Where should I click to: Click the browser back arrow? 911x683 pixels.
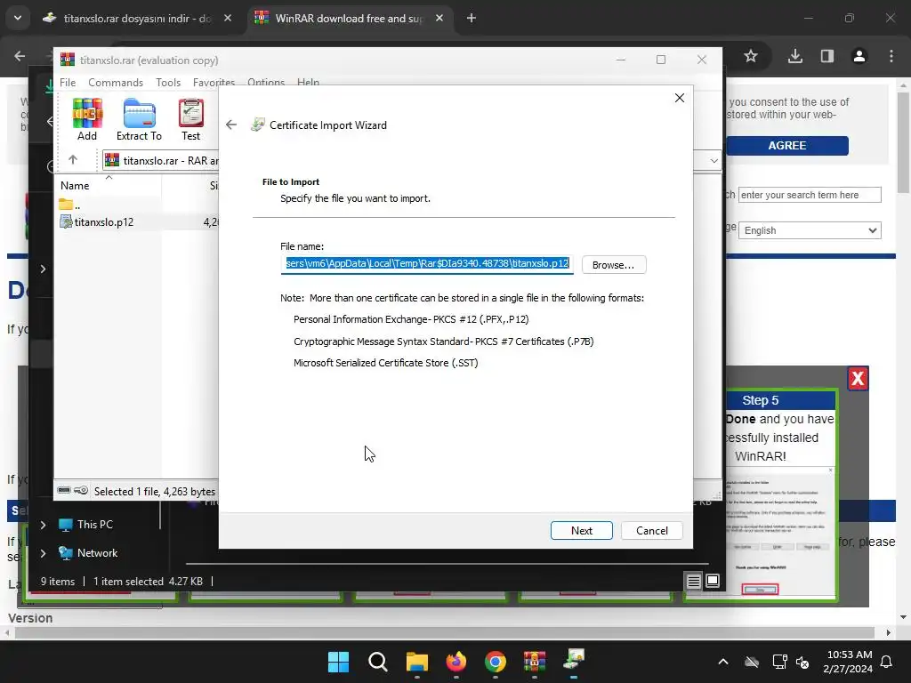point(20,56)
